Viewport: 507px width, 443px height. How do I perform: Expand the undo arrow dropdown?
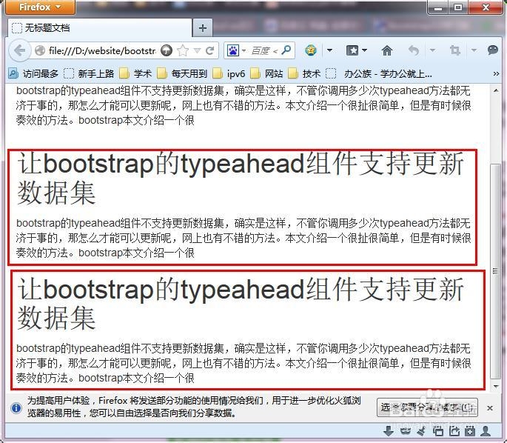click(432, 50)
